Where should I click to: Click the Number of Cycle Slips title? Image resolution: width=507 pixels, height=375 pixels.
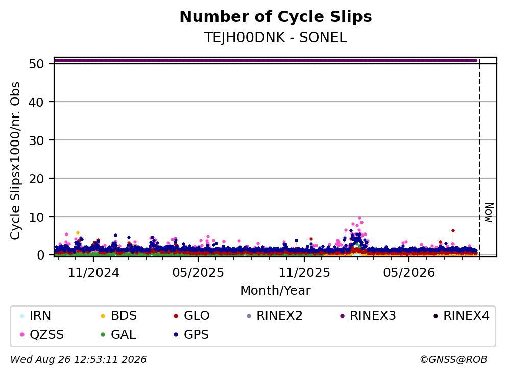pyautogui.click(x=276, y=17)
